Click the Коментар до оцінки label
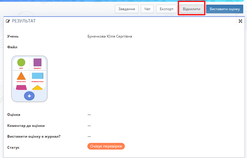The width and height of the screenshot is (247, 158). tap(26, 126)
